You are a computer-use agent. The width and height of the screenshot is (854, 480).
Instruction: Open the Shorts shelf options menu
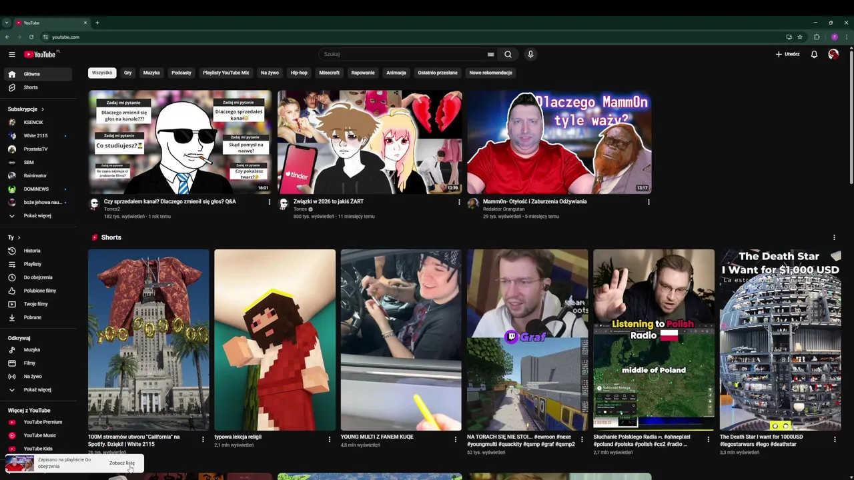coord(834,237)
